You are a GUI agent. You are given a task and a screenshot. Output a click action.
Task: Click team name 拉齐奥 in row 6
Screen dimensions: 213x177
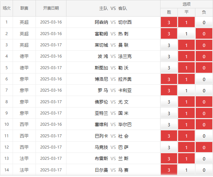(125, 79)
